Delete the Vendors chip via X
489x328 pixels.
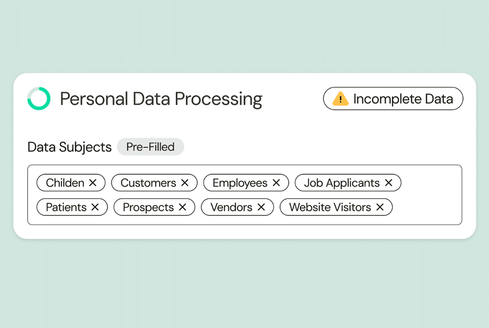(261, 207)
